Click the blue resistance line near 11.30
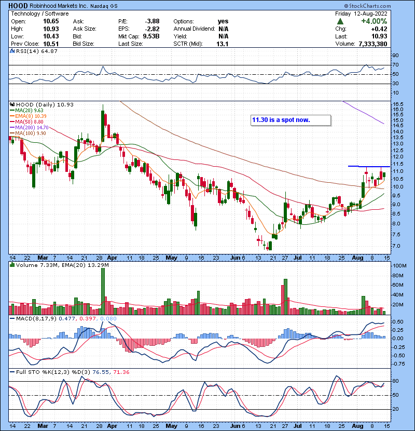The height and width of the screenshot is (431, 415). coord(369,166)
